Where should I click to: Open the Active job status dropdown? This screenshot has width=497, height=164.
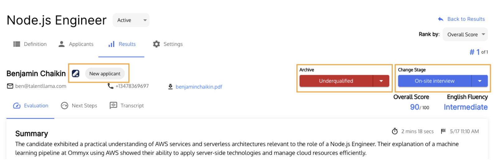(131, 20)
